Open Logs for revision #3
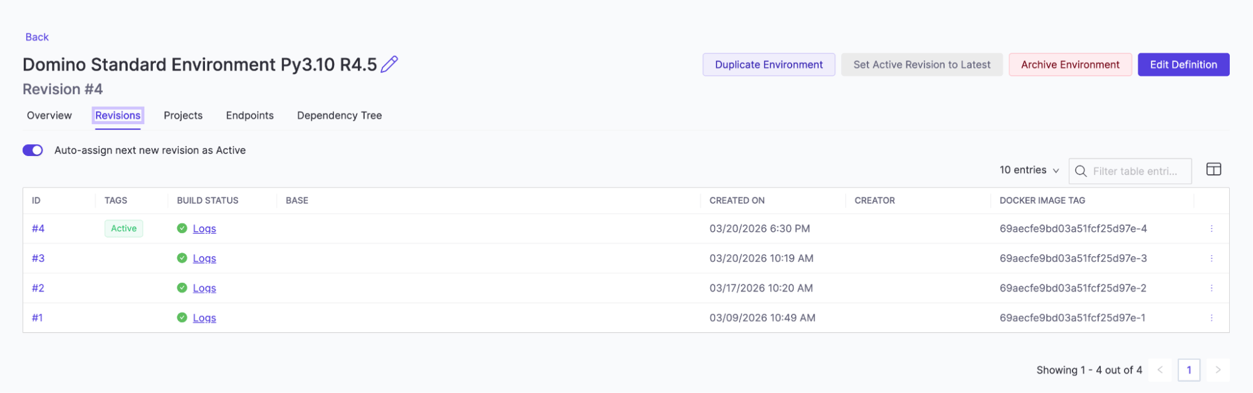Image resolution: width=1253 pixels, height=393 pixels. [x=204, y=258]
